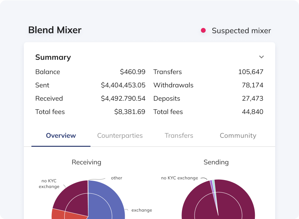The height and width of the screenshot is (219, 299).
Task: Click the 'other' label on Receiving chart
Action: [116, 178]
